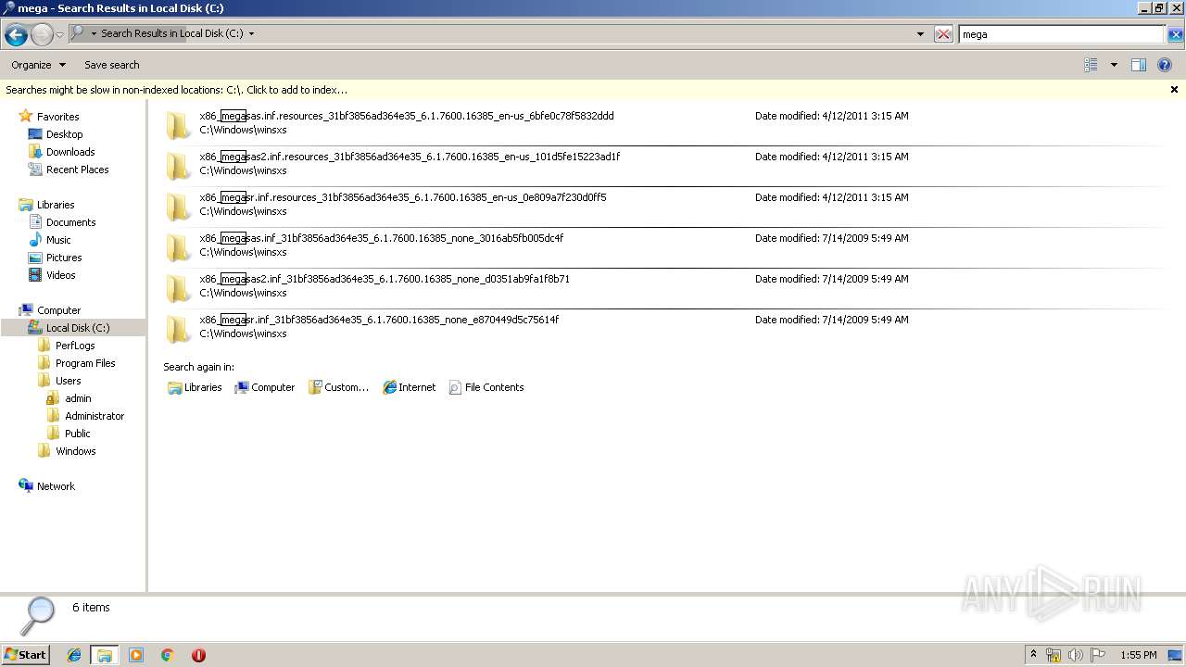Viewport: 1186px width, 667px height.
Task: Open the Program Files folder
Action: [85, 363]
